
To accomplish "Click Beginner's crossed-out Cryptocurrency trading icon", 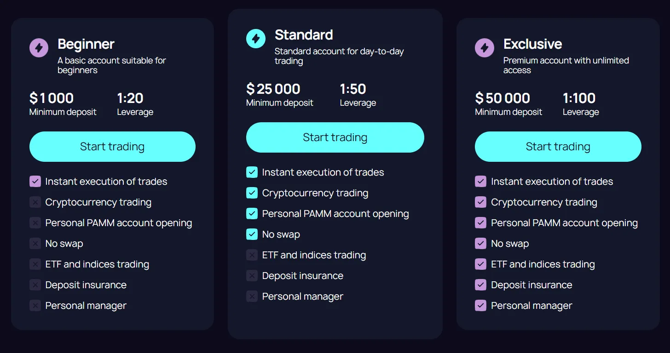I will pyautogui.click(x=35, y=202).
